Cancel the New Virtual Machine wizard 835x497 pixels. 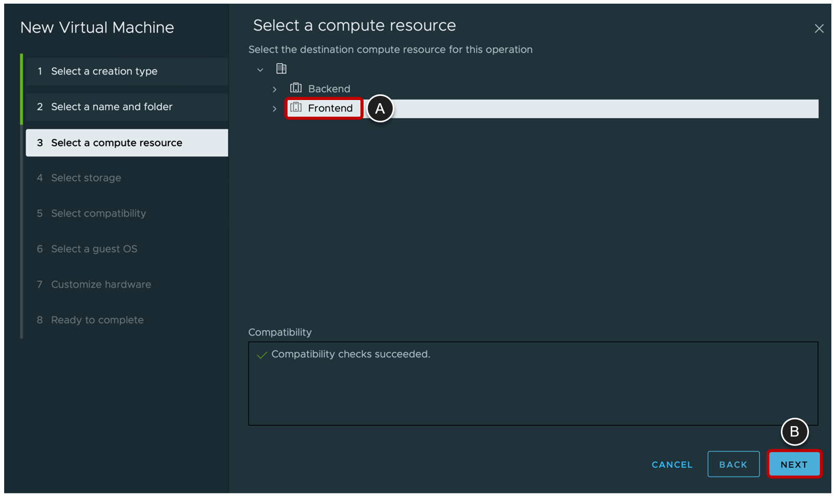click(672, 464)
